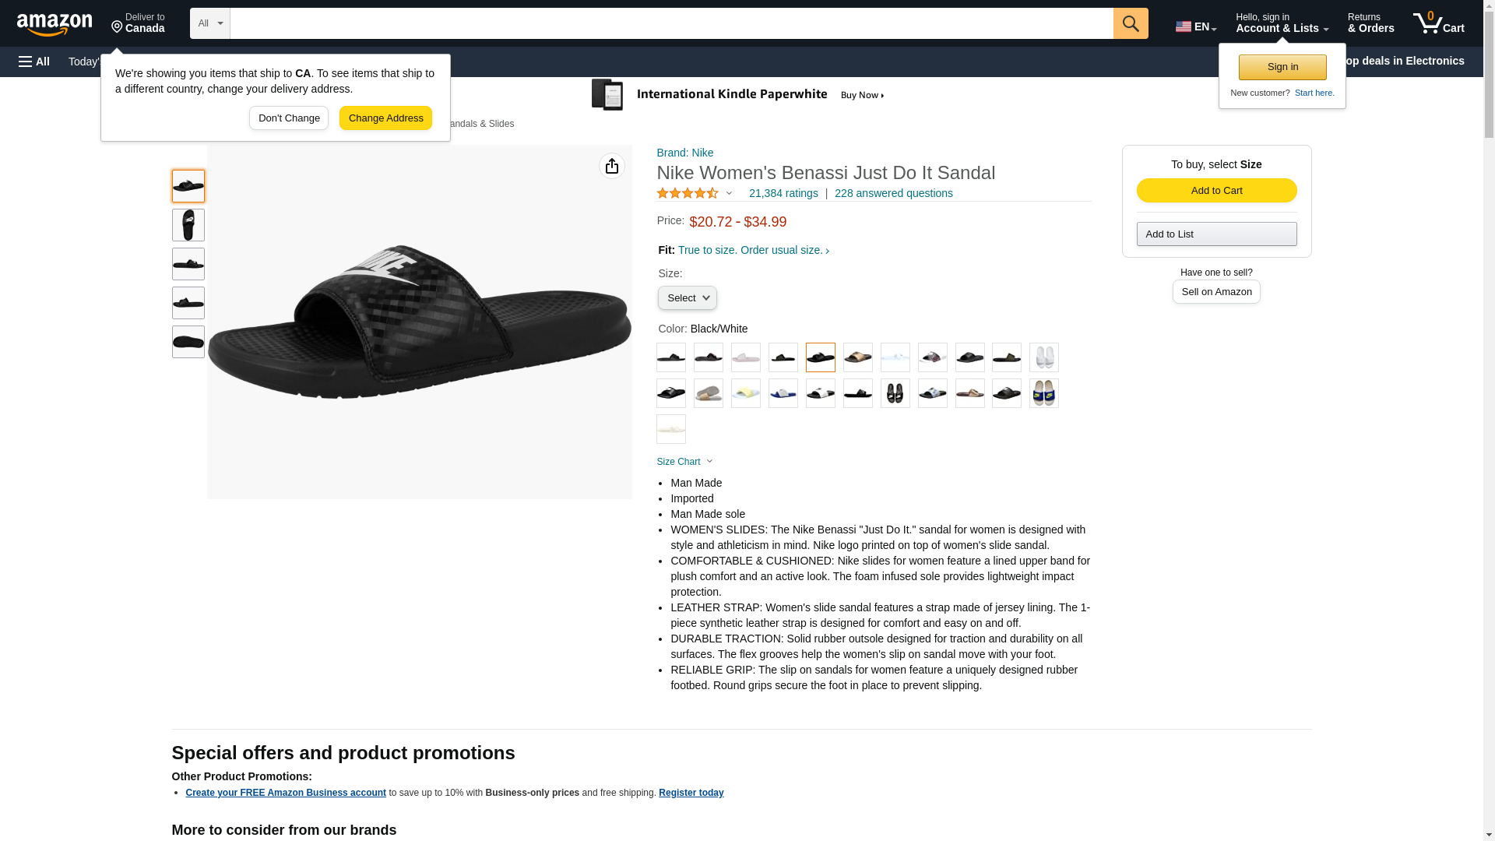Click the search magnifier Go button
The image size is (1495, 841).
(x=1131, y=23)
